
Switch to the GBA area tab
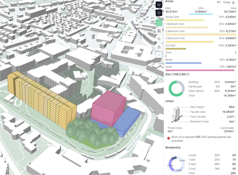click(x=168, y=10)
